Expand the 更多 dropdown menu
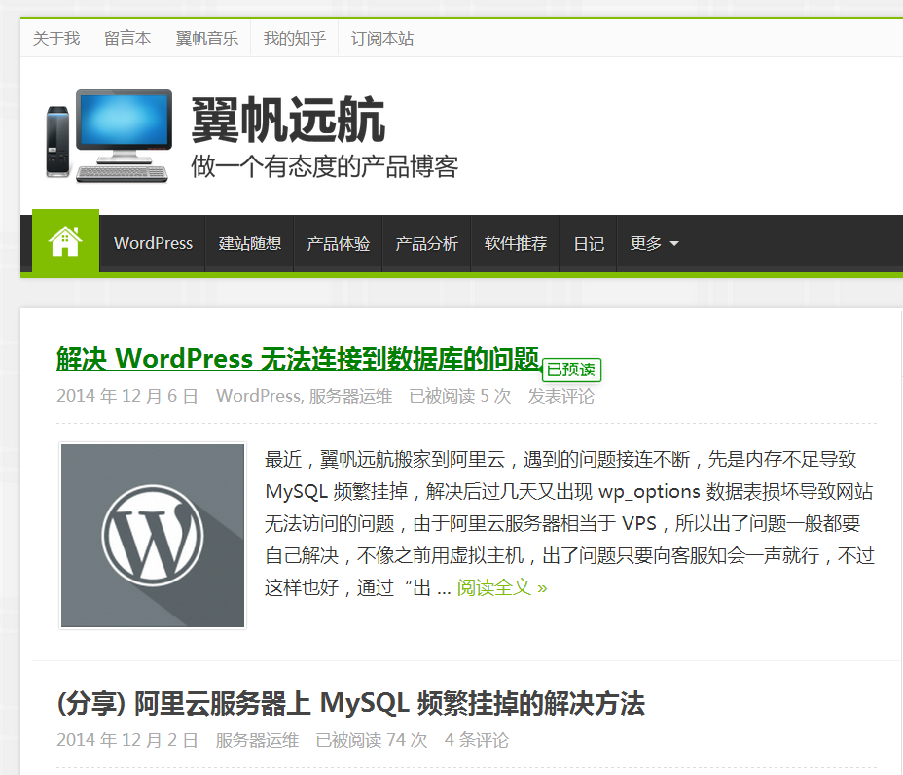 point(654,243)
